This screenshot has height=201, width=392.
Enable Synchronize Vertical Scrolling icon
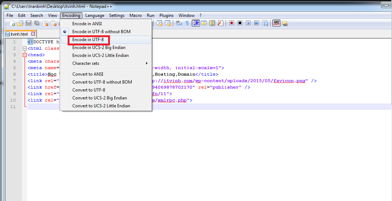pos(159,23)
